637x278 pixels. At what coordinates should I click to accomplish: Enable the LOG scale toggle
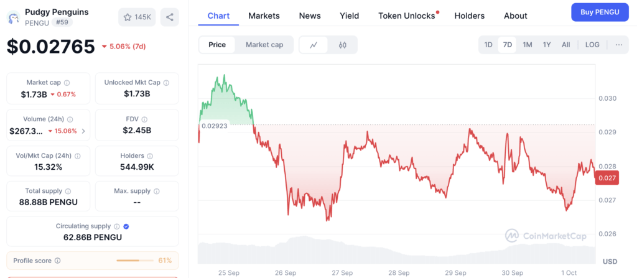coord(592,45)
